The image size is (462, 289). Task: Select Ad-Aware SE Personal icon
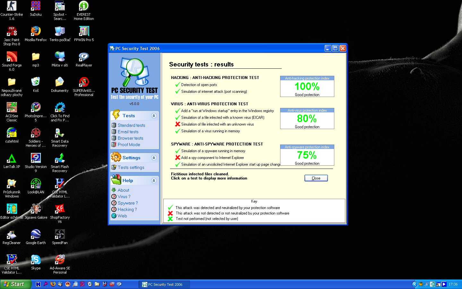point(60,264)
